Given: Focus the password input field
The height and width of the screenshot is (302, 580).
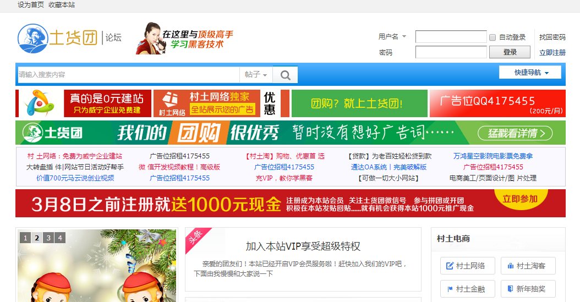Looking at the screenshot, I should pos(451,52).
